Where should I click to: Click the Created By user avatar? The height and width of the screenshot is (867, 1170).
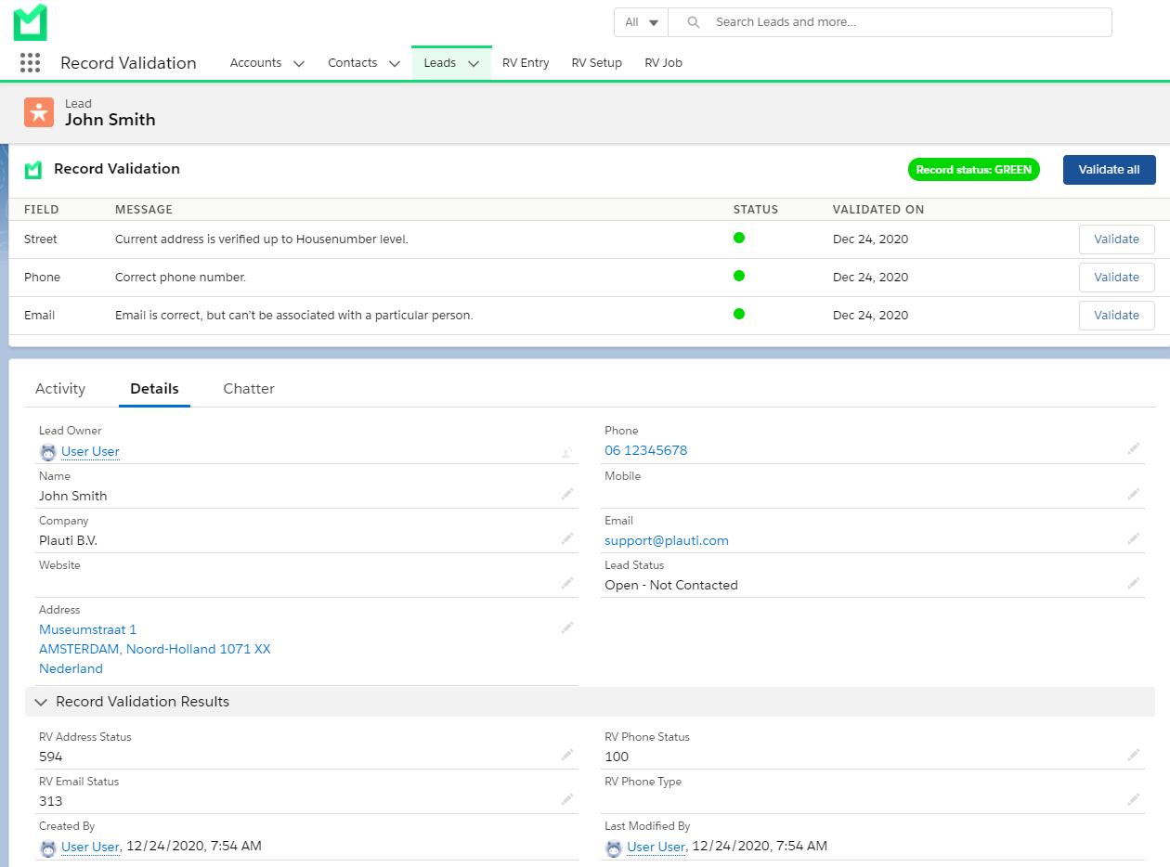(x=48, y=848)
